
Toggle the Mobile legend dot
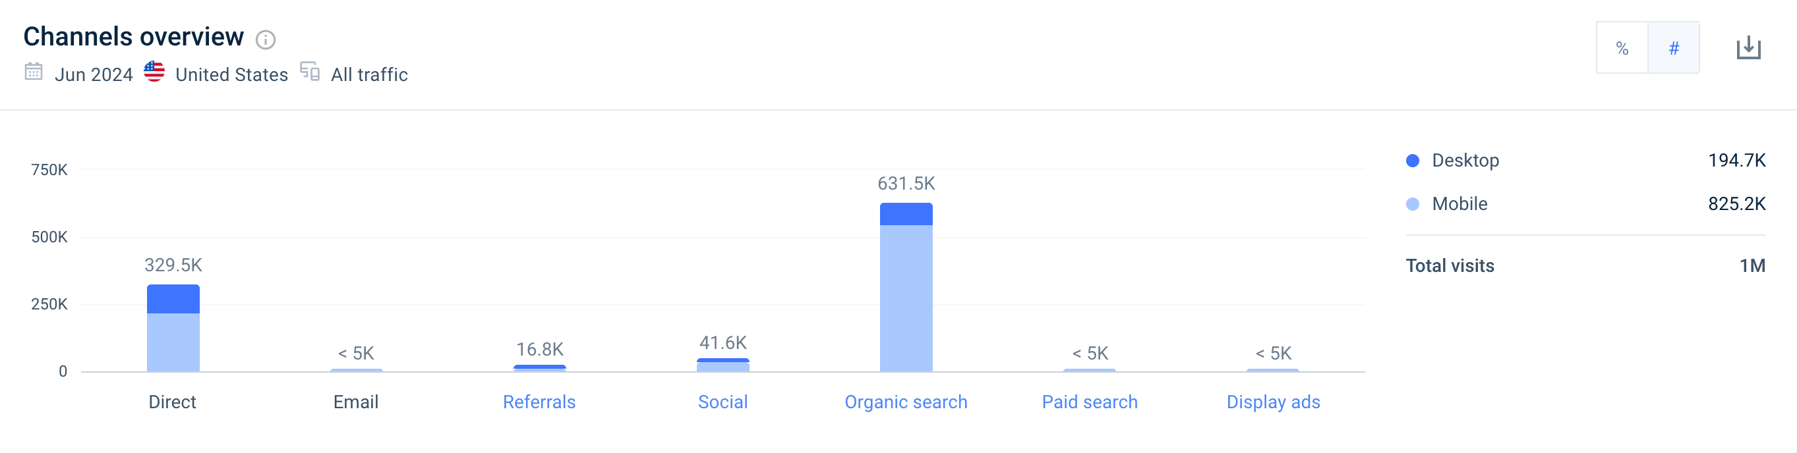1413,204
